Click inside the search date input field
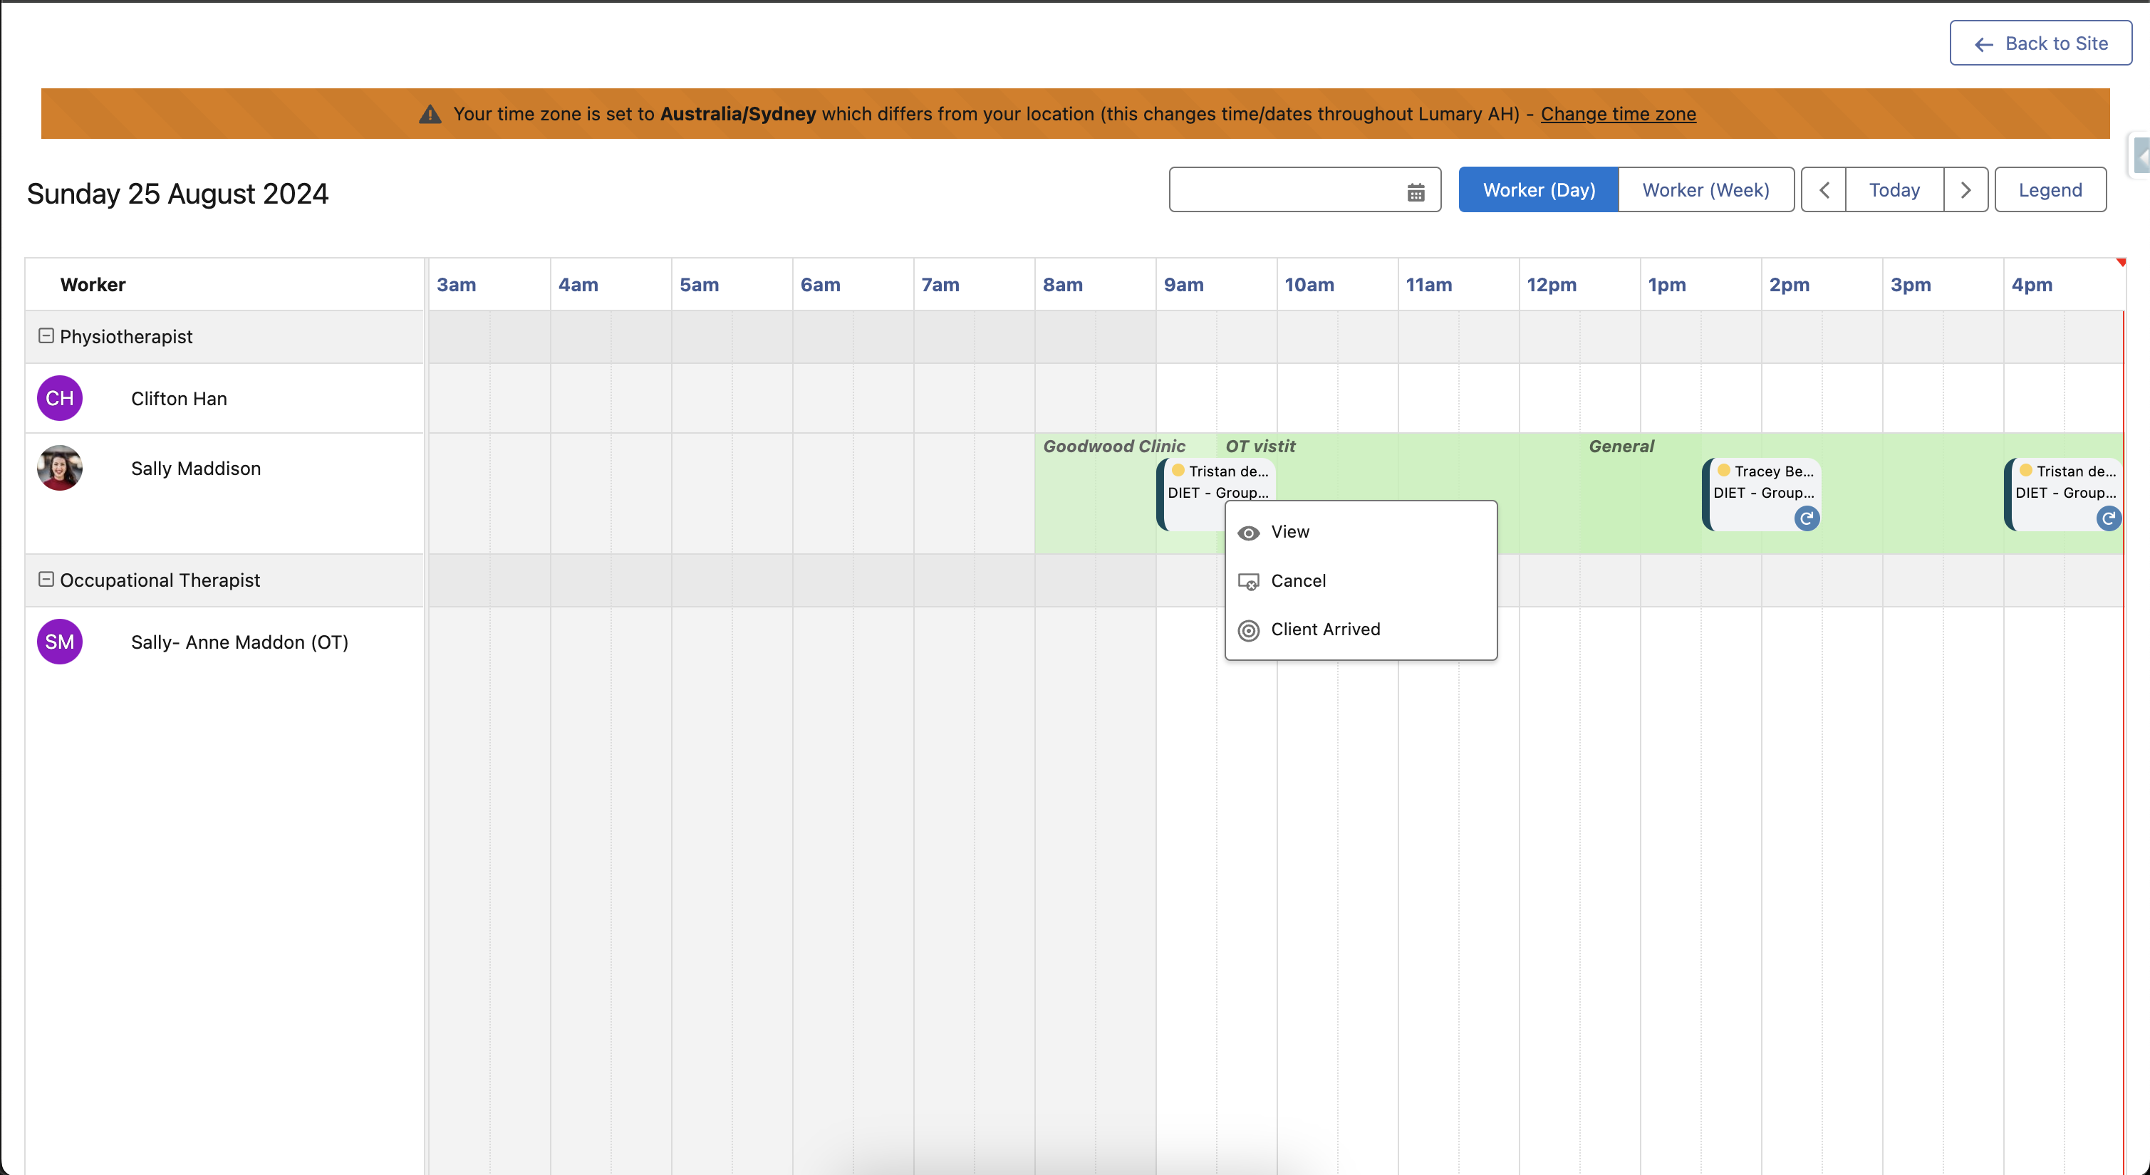Screen dimensions: 2150x1175 tap(1285, 189)
